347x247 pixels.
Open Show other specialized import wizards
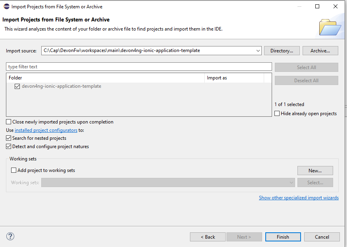(299, 198)
